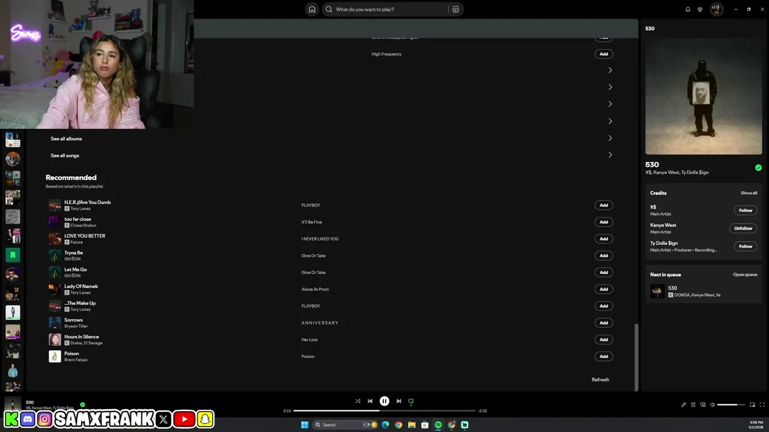Open I NEVER LIKED YOU album link

click(320, 239)
